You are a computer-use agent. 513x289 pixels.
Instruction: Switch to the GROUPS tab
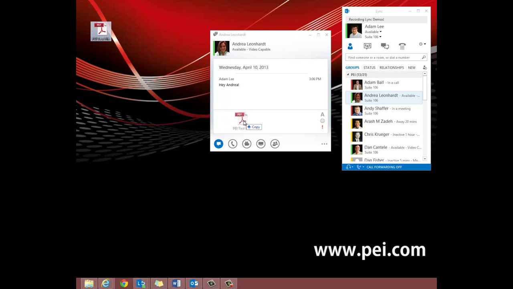352,68
